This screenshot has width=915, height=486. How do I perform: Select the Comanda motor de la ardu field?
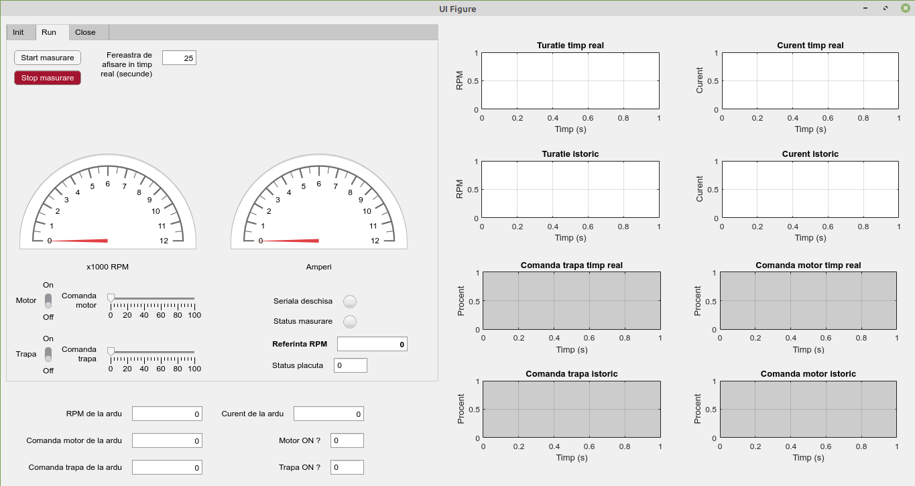click(x=167, y=440)
